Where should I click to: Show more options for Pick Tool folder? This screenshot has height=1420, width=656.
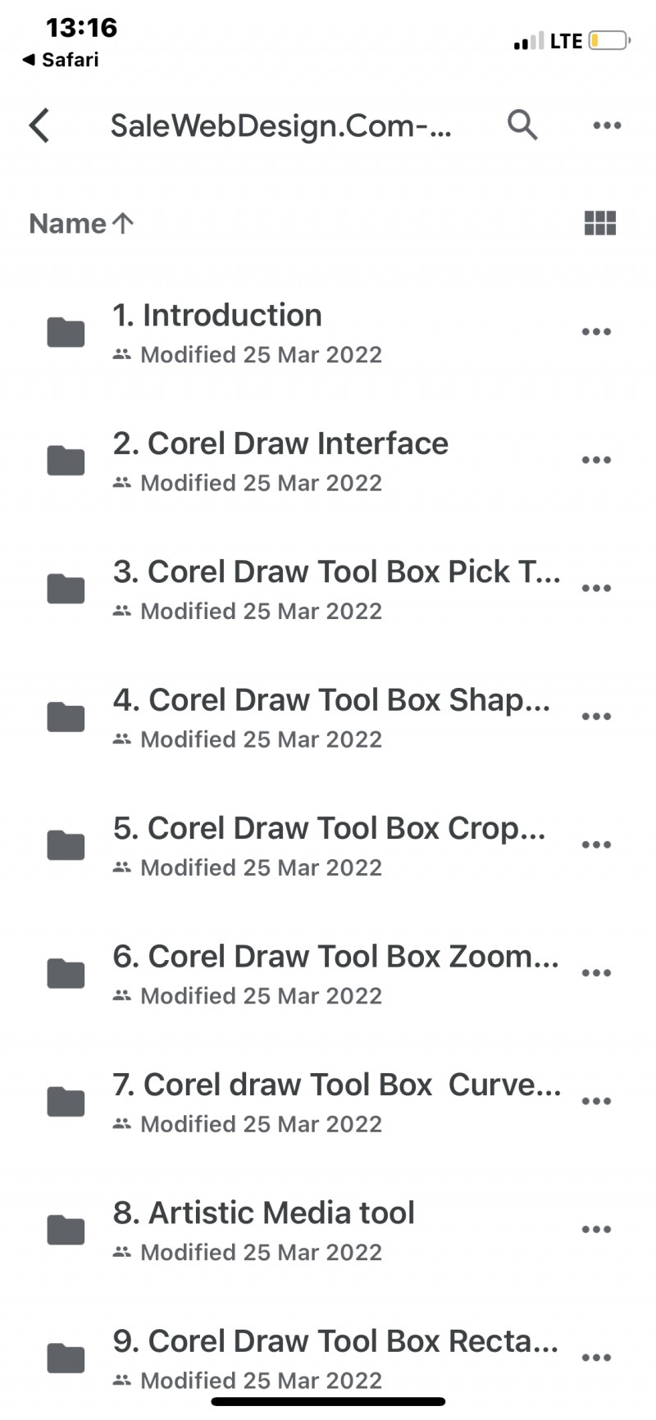pos(596,588)
